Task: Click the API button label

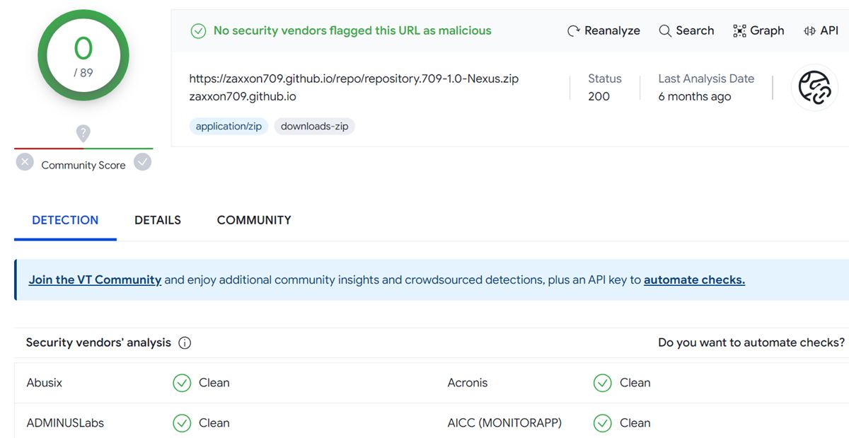Action: click(x=829, y=30)
